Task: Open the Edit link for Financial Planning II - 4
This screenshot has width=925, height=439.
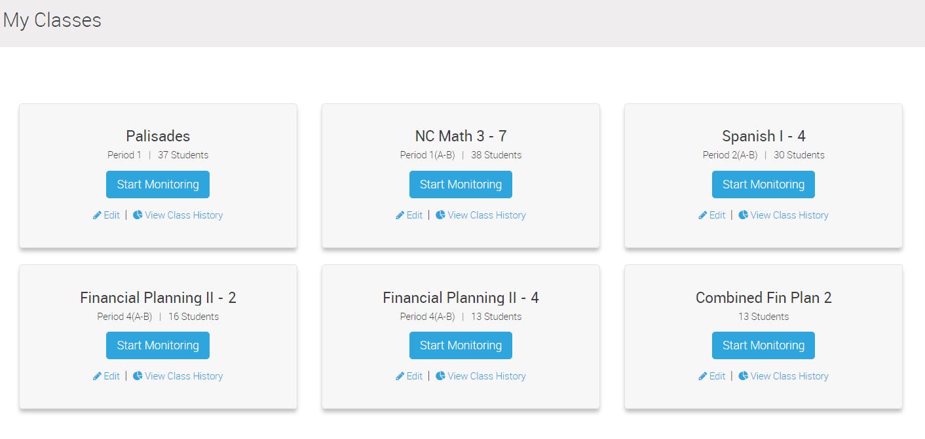Action: tap(415, 376)
